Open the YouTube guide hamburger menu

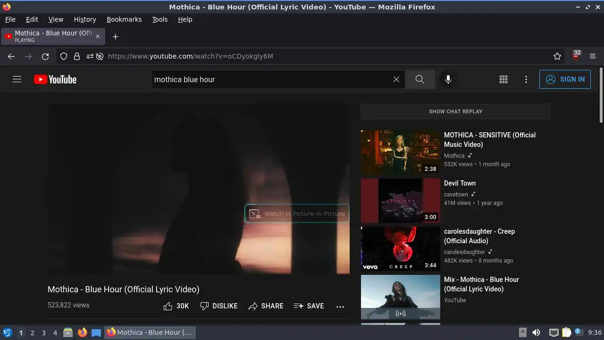tap(17, 79)
